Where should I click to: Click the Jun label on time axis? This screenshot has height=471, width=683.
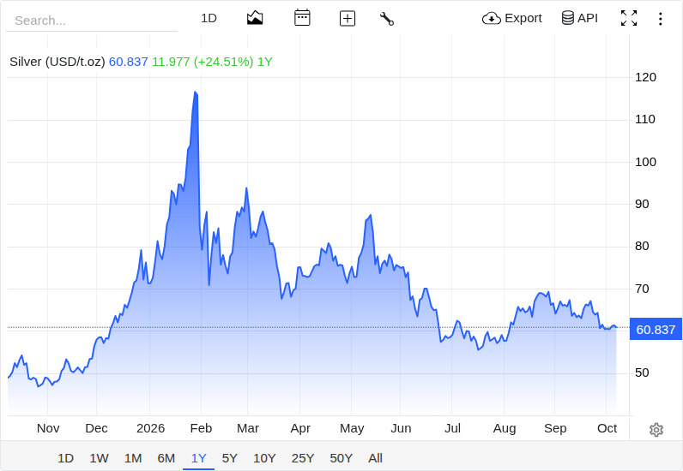pyautogui.click(x=401, y=428)
